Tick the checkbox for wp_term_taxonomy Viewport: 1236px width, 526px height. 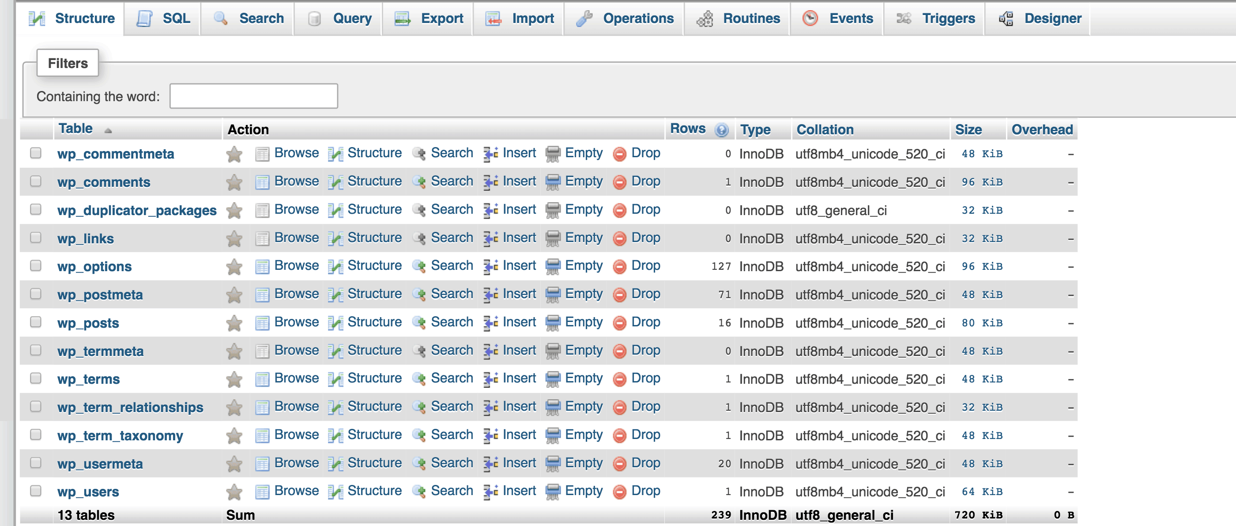tap(35, 435)
